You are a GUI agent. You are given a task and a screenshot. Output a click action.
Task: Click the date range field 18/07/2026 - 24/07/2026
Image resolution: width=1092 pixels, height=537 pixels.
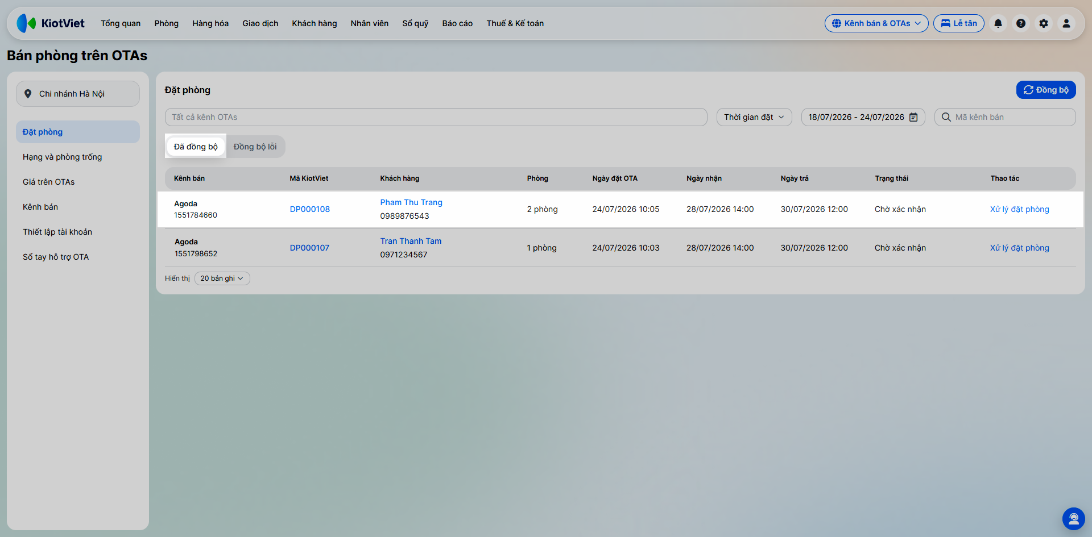863,117
